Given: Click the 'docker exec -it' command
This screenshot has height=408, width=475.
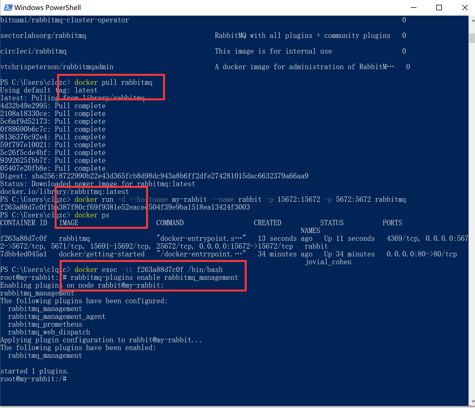Looking at the screenshot, I should click(149, 270).
